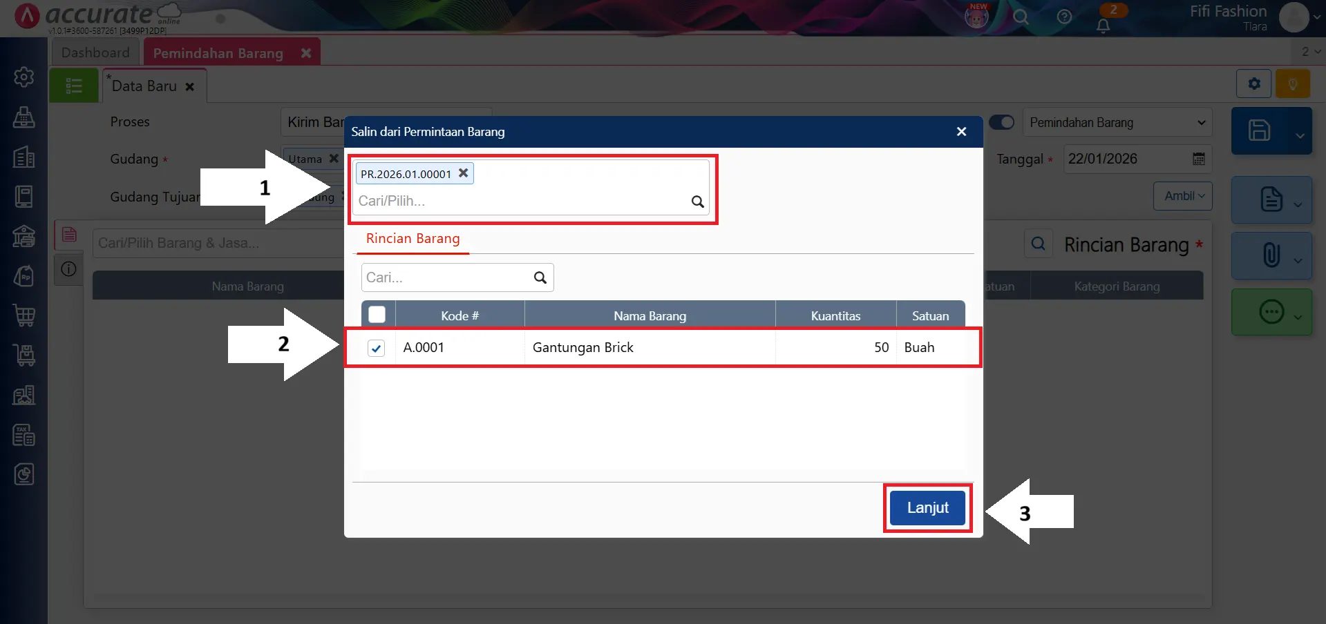Image resolution: width=1326 pixels, height=624 pixels.
Task: Tick the select-all checkbox in table header
Action: pyautogui.click(x=377, y=315)
